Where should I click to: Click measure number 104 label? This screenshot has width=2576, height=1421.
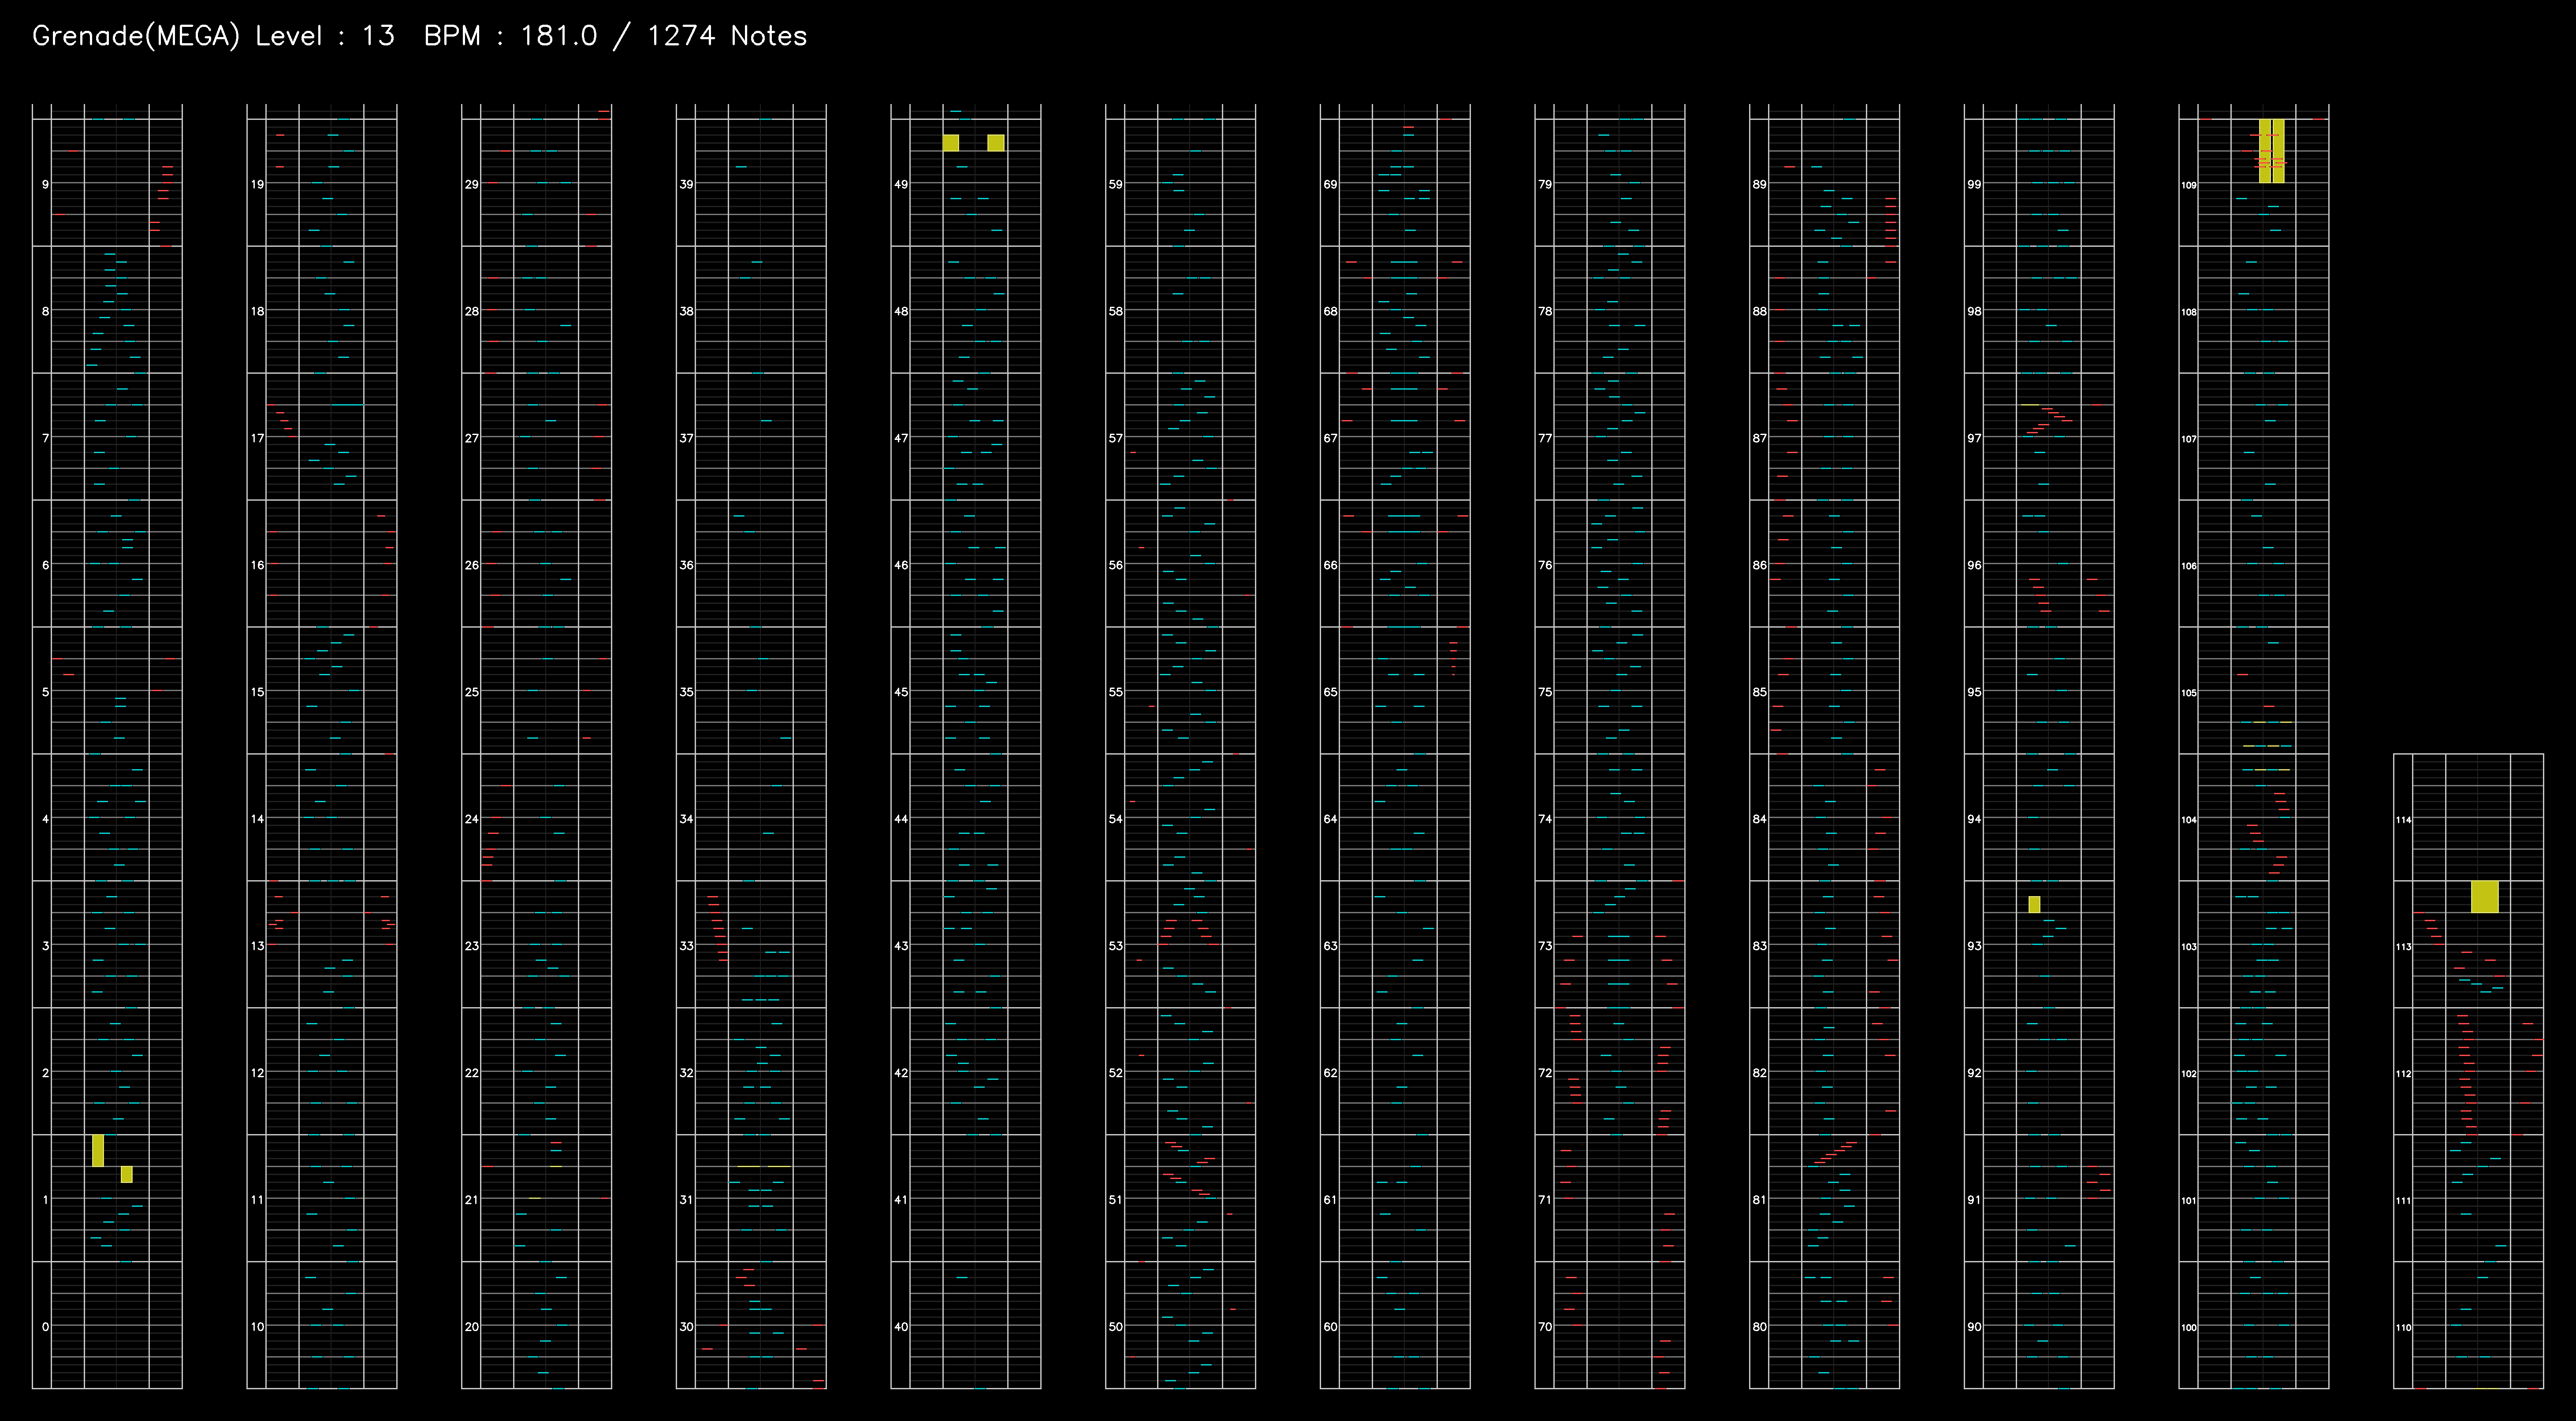coord(2189,820)
